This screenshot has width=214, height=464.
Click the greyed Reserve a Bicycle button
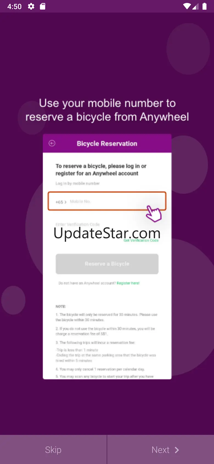pyautogui.click(x=107, y=264)
